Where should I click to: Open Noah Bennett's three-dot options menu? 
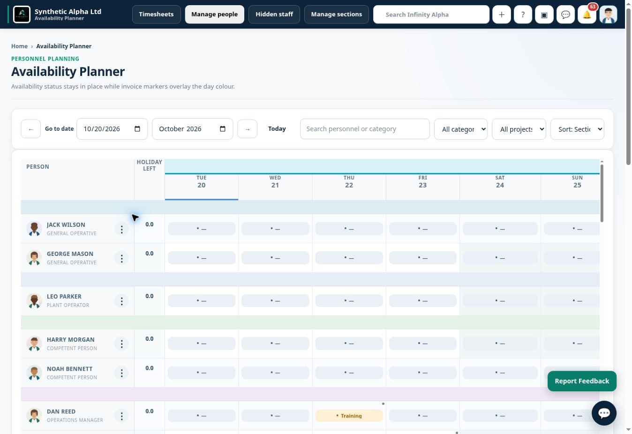pyautogui.click(x=121, y=373)
